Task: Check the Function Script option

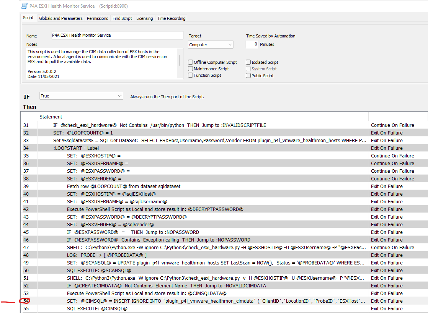Action: [191, 75]
